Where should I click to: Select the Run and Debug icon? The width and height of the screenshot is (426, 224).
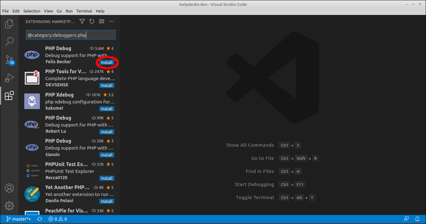point(9,78)
